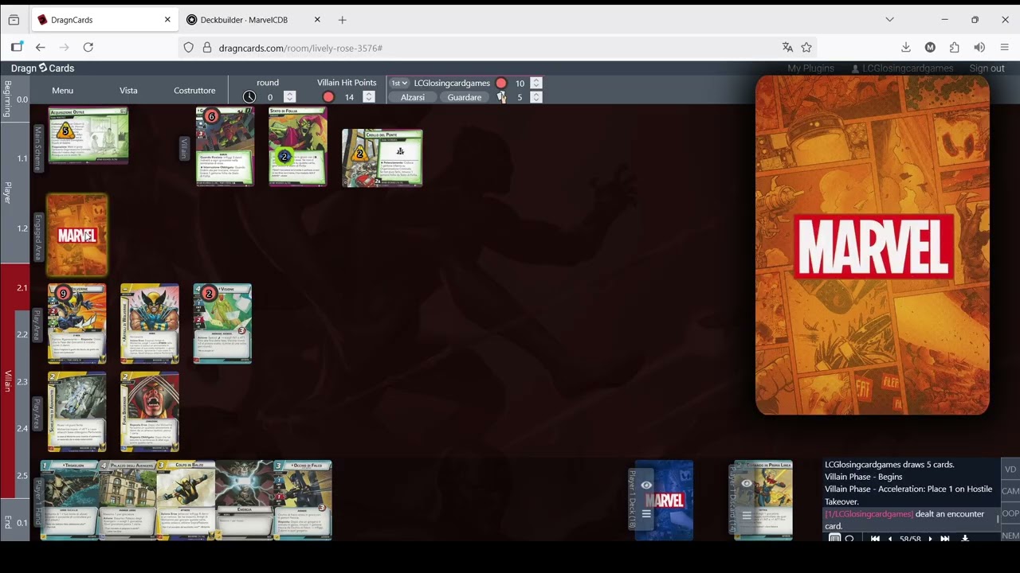Switch to chat bubble view
Image resolution: width=1020 pixels, height=573 pixels.
tap(849, 539)
